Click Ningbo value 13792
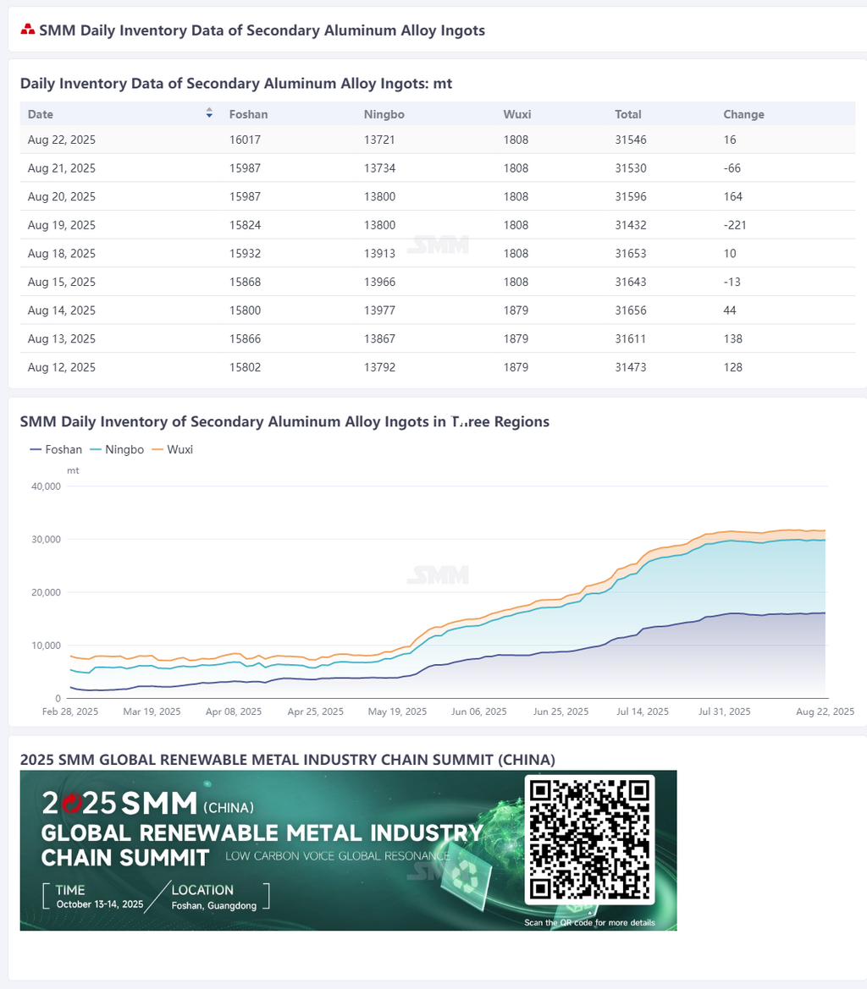The image size is (867, 989). point(379,367)
